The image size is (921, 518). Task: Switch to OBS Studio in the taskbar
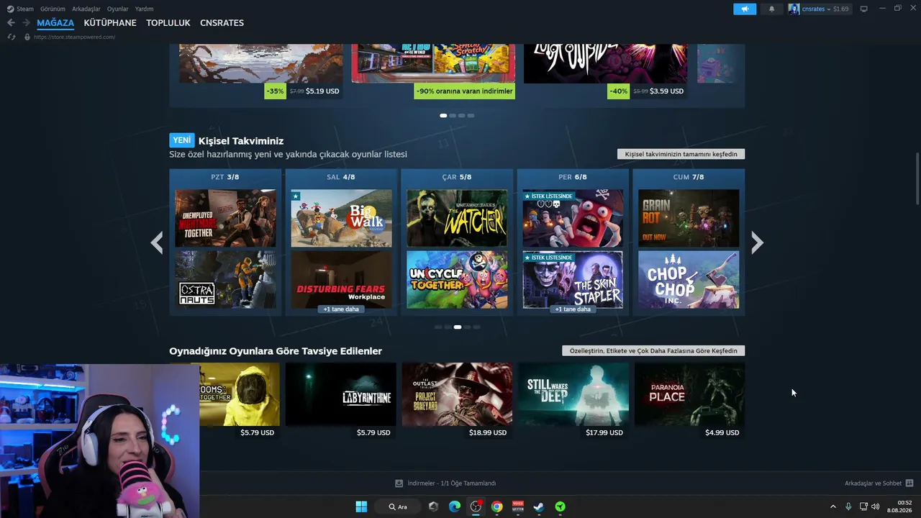(476, 506)
